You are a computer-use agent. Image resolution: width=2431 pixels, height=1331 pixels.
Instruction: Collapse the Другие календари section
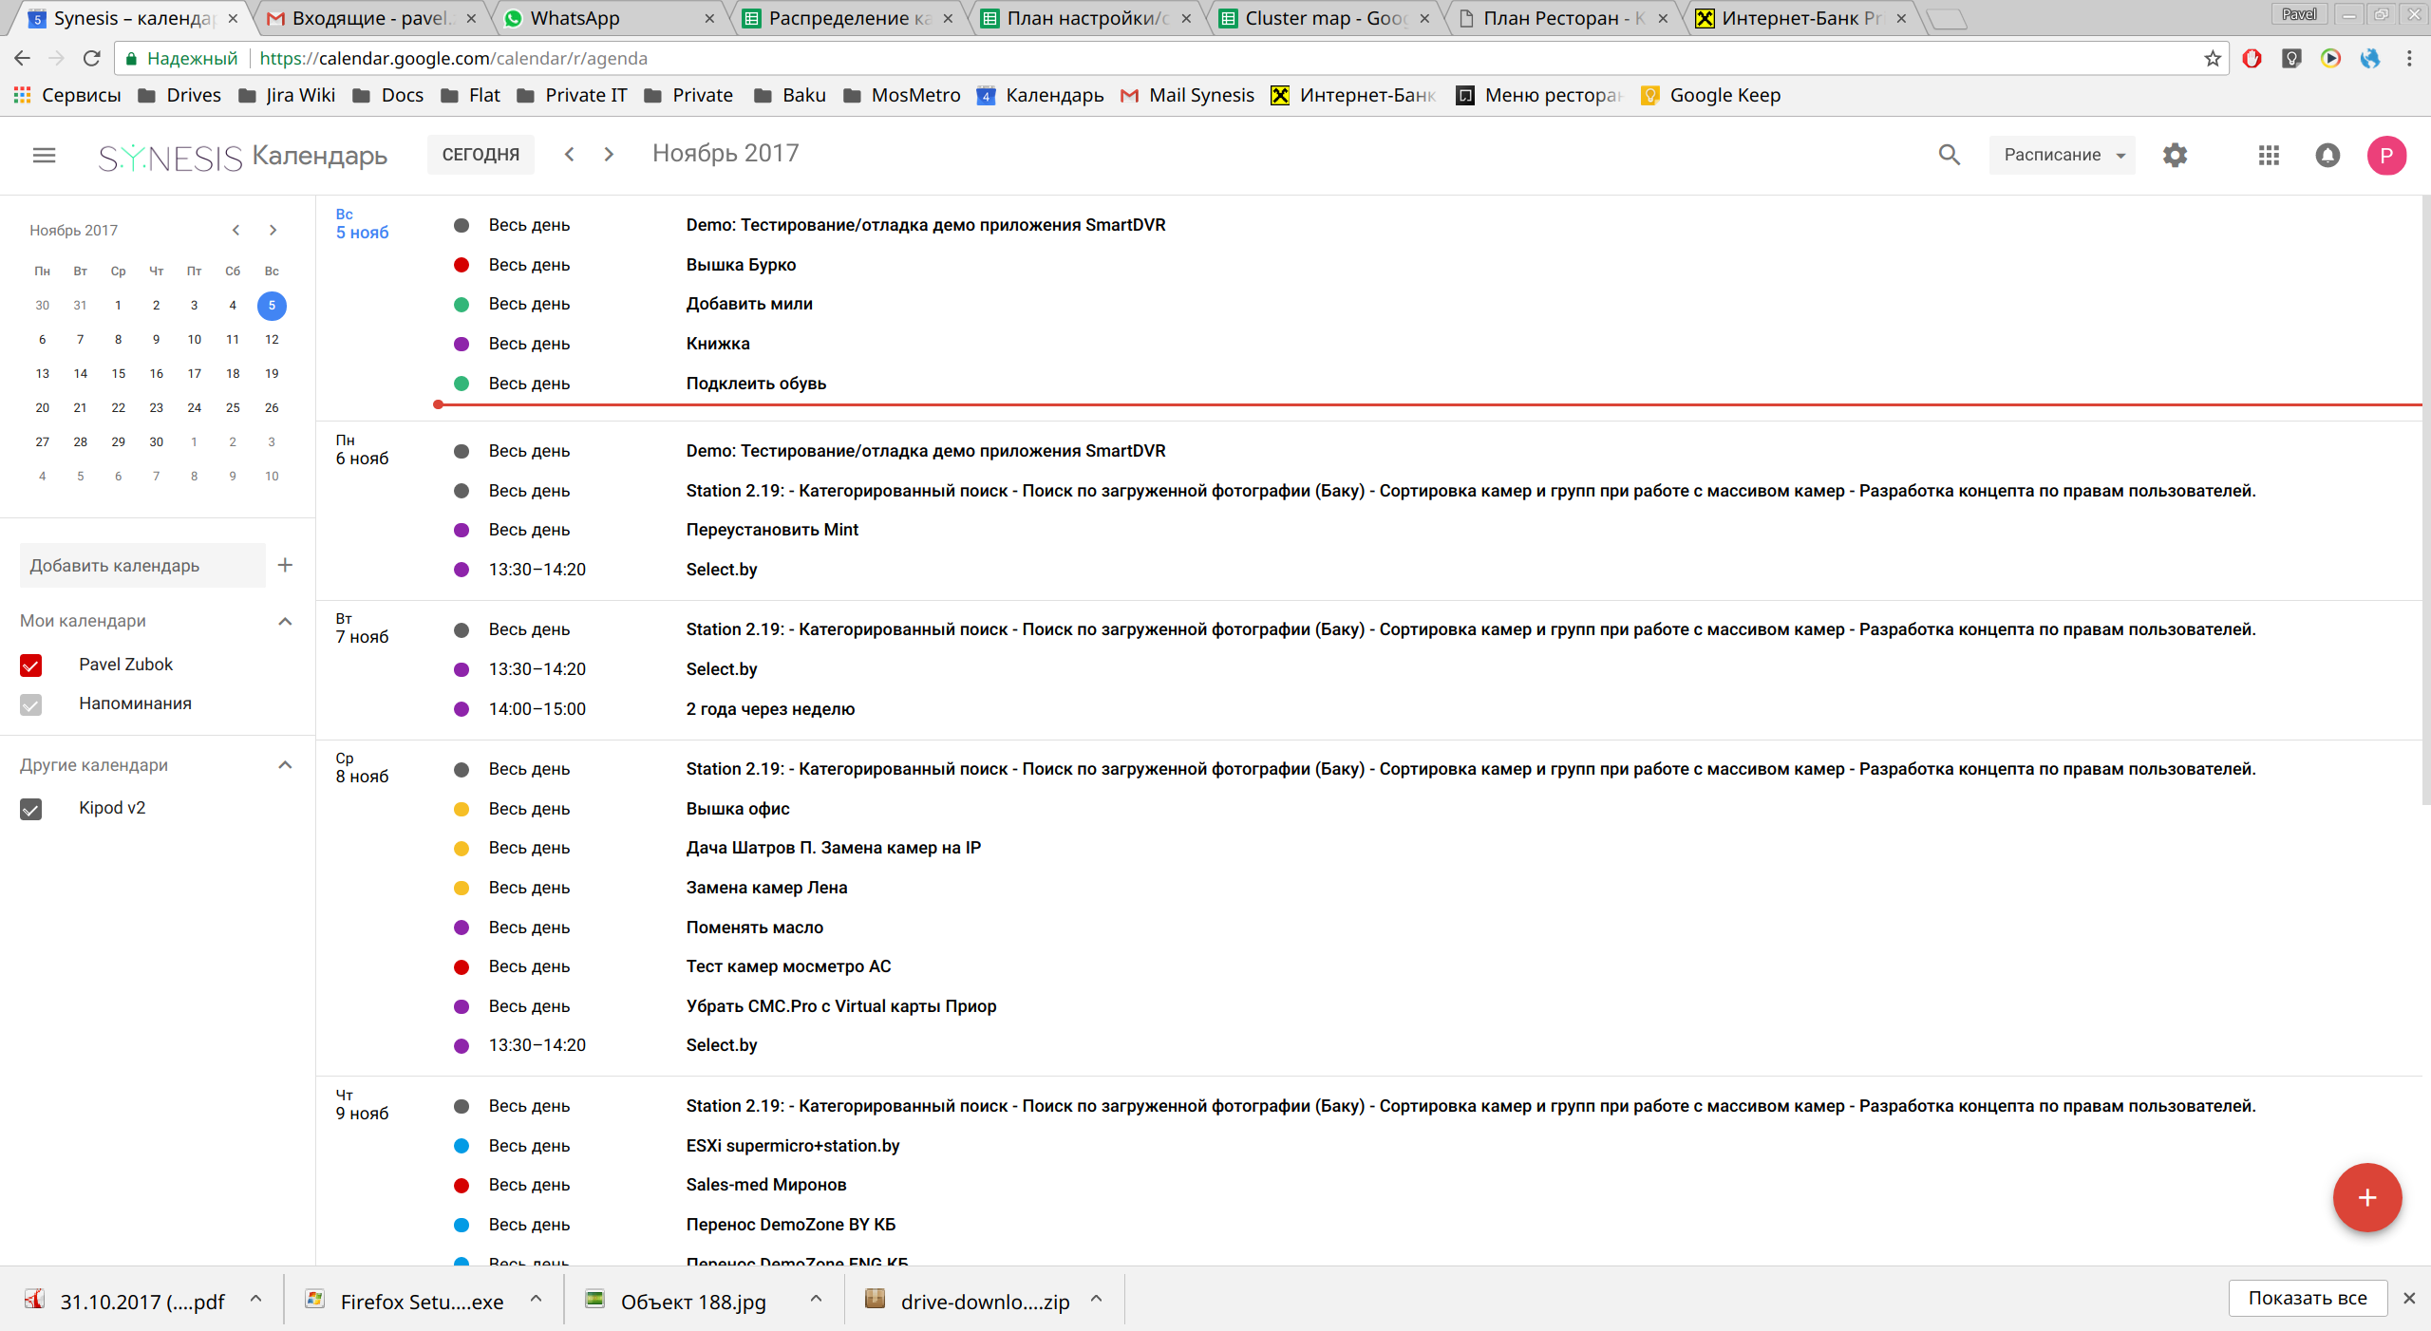pos(285,765)
